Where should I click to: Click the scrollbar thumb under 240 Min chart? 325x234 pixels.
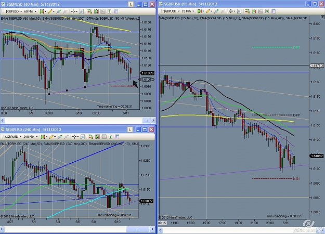(138, 229)
